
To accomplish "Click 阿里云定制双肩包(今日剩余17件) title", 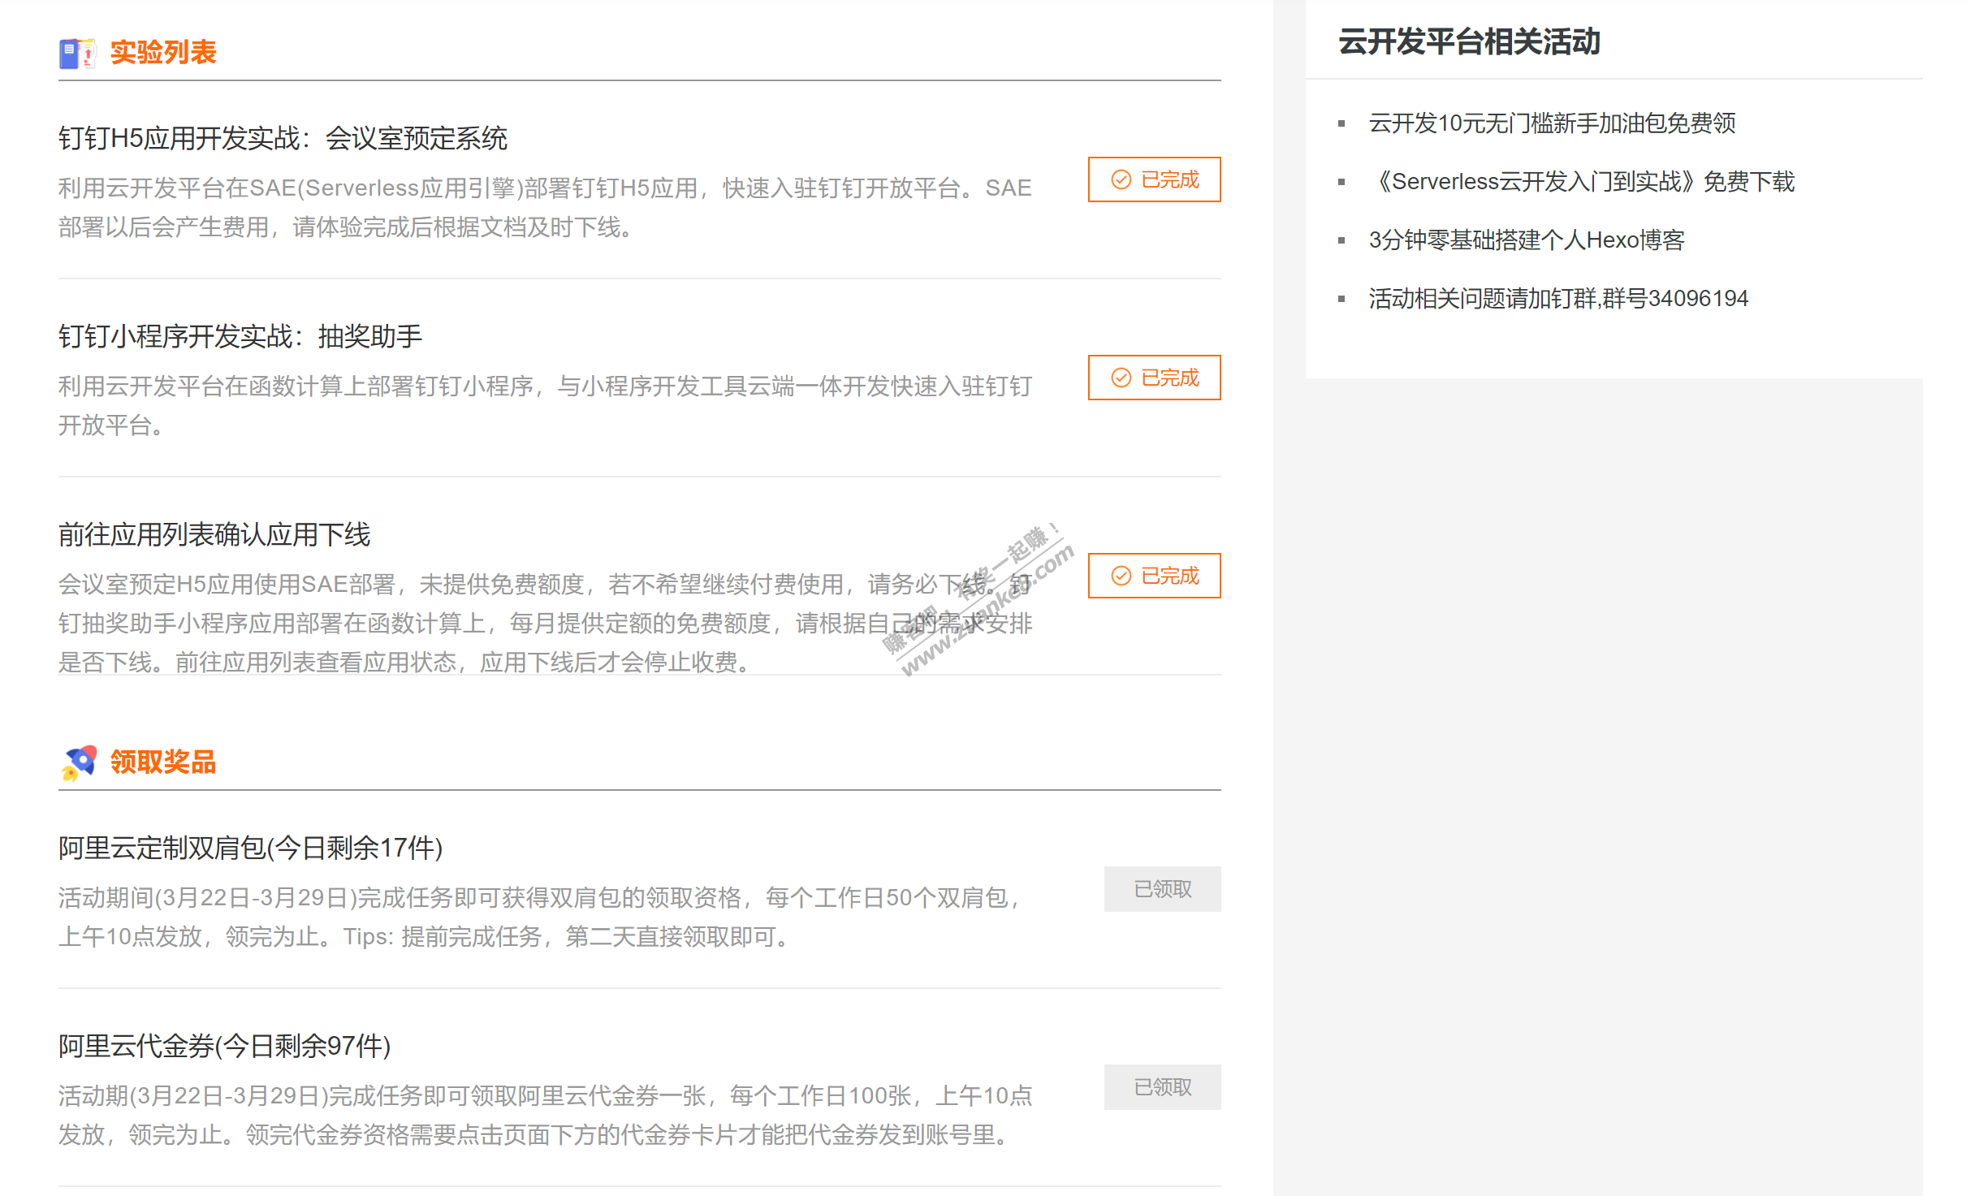I will (250, 848).
